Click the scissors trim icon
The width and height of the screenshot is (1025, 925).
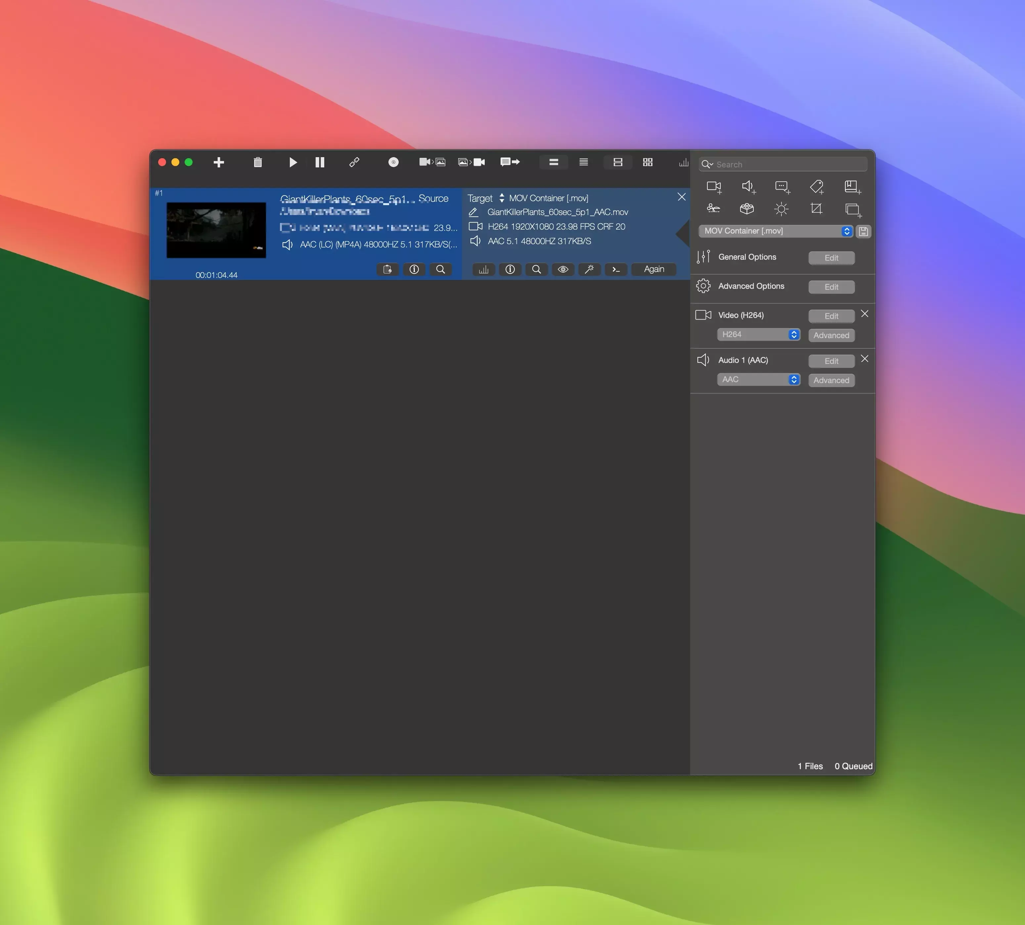point(713,208)
